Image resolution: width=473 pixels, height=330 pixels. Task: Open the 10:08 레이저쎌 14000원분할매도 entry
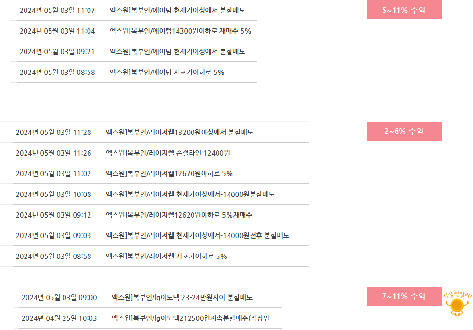point(190,194)
